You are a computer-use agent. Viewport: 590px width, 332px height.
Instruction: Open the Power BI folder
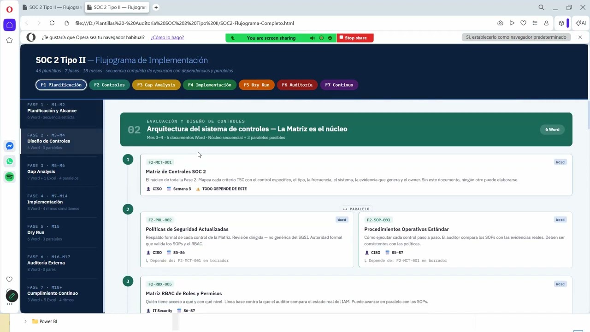(45, 321)
